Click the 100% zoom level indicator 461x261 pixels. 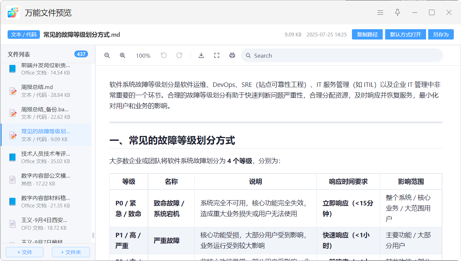click(x=143, y=56)
